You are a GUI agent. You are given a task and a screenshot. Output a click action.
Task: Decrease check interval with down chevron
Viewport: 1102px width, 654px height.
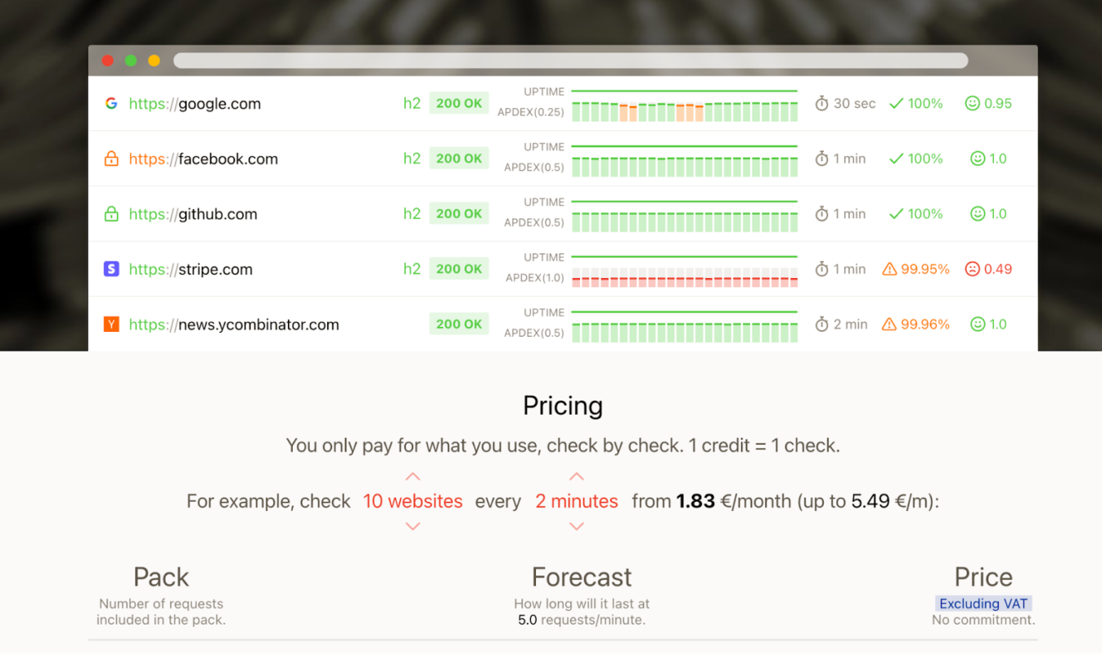click(577, 526)
